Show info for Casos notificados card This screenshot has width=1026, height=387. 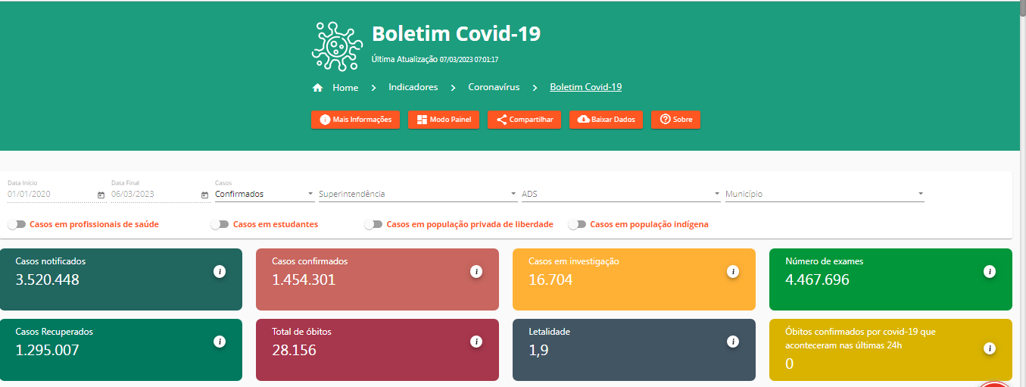coord(220,271)
